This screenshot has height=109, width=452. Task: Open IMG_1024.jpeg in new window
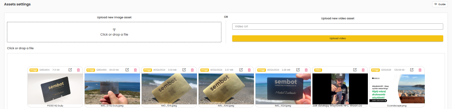point(298,70)
